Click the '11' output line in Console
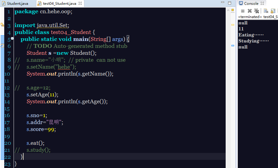Screen dimensions: 278x168 point(241,29)
